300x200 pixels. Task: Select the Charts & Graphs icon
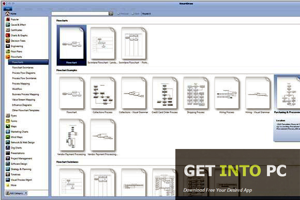(8, 35)
